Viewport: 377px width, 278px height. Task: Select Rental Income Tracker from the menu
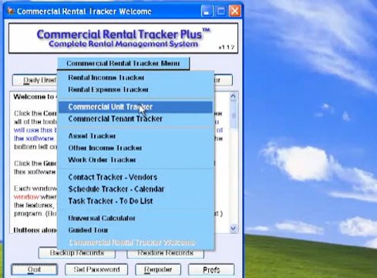click(136, 77)
